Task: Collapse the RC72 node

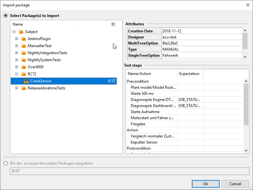Action: pos(17,74)
